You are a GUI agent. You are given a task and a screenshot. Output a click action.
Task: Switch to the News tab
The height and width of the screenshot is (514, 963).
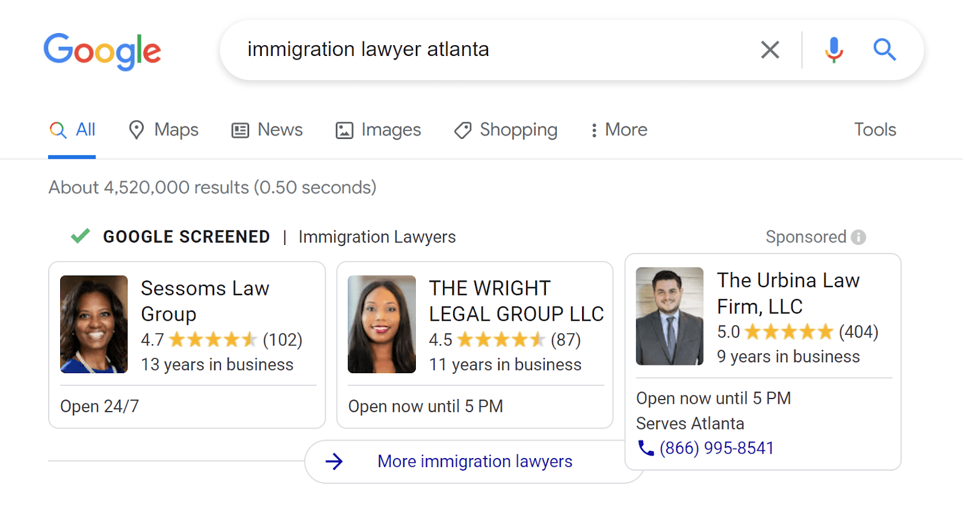(279, 129)
